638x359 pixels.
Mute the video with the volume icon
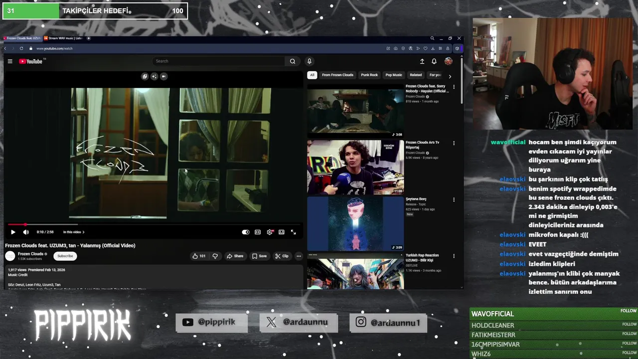click(x=26, y=232)
